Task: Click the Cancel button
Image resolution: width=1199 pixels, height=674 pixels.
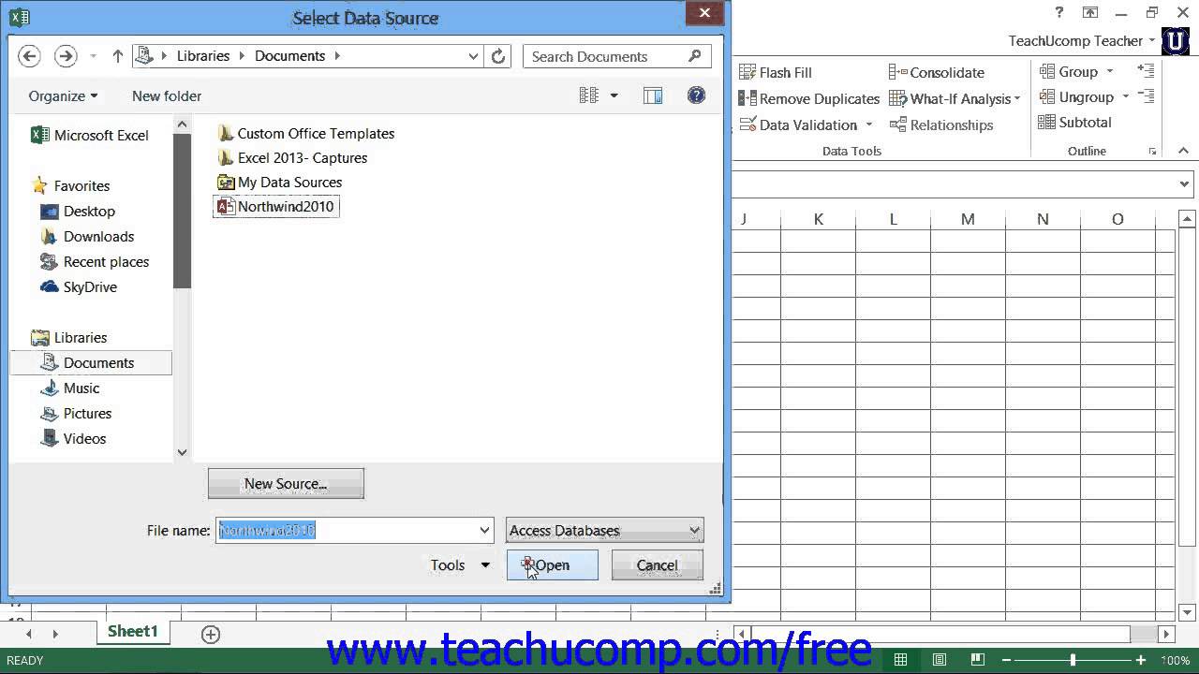Action: coord(657,565)
